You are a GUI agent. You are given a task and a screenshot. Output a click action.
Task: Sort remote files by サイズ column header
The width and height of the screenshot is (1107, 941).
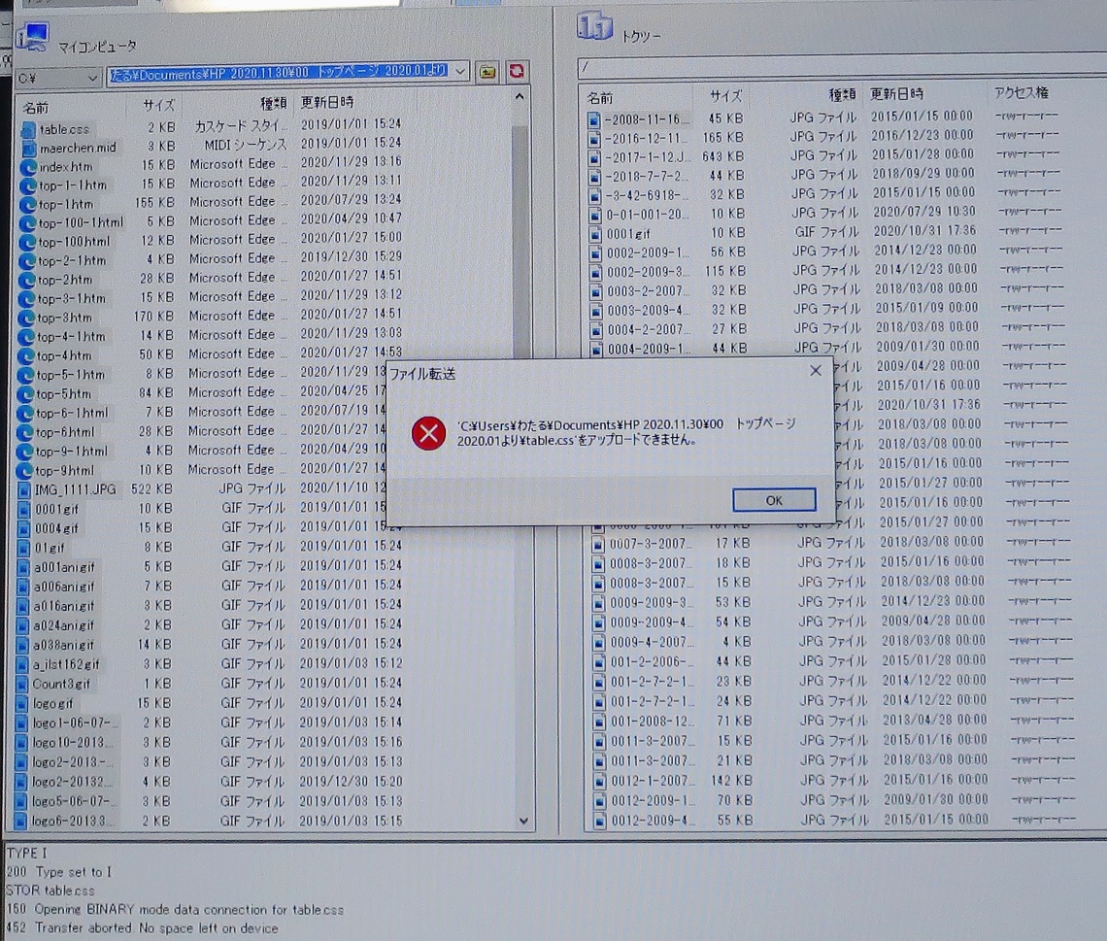725,95
